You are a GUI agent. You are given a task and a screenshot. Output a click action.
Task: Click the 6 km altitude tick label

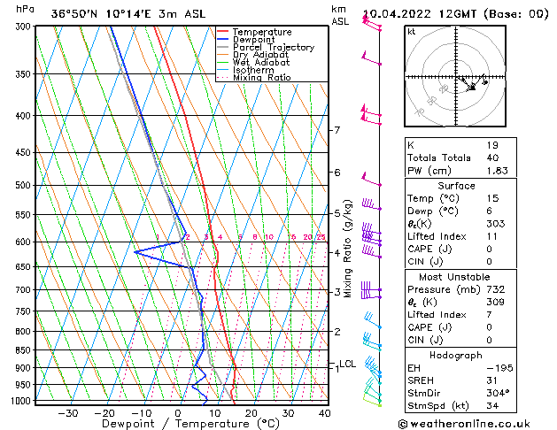(x=337, y=173)
